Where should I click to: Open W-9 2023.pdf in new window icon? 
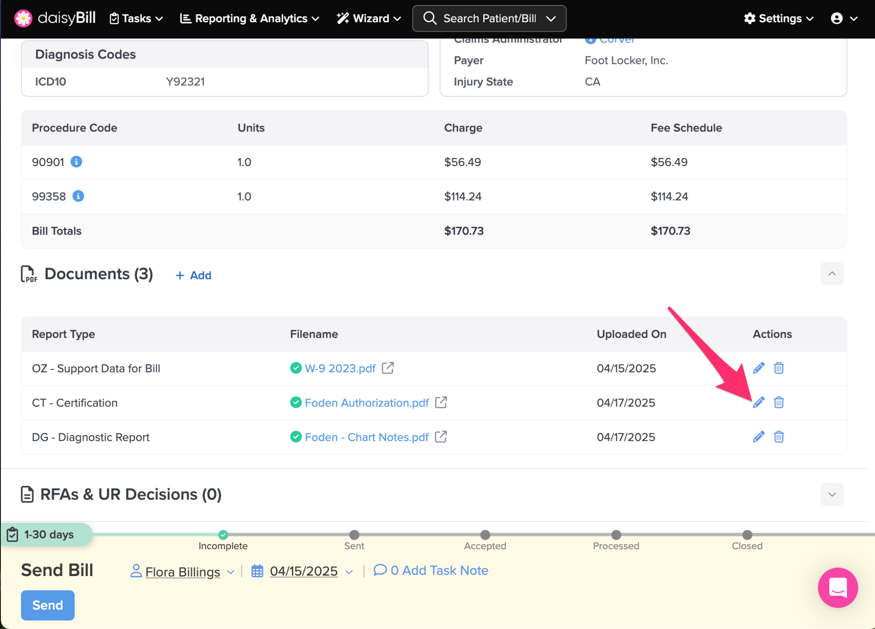click(x=388, y=368)
